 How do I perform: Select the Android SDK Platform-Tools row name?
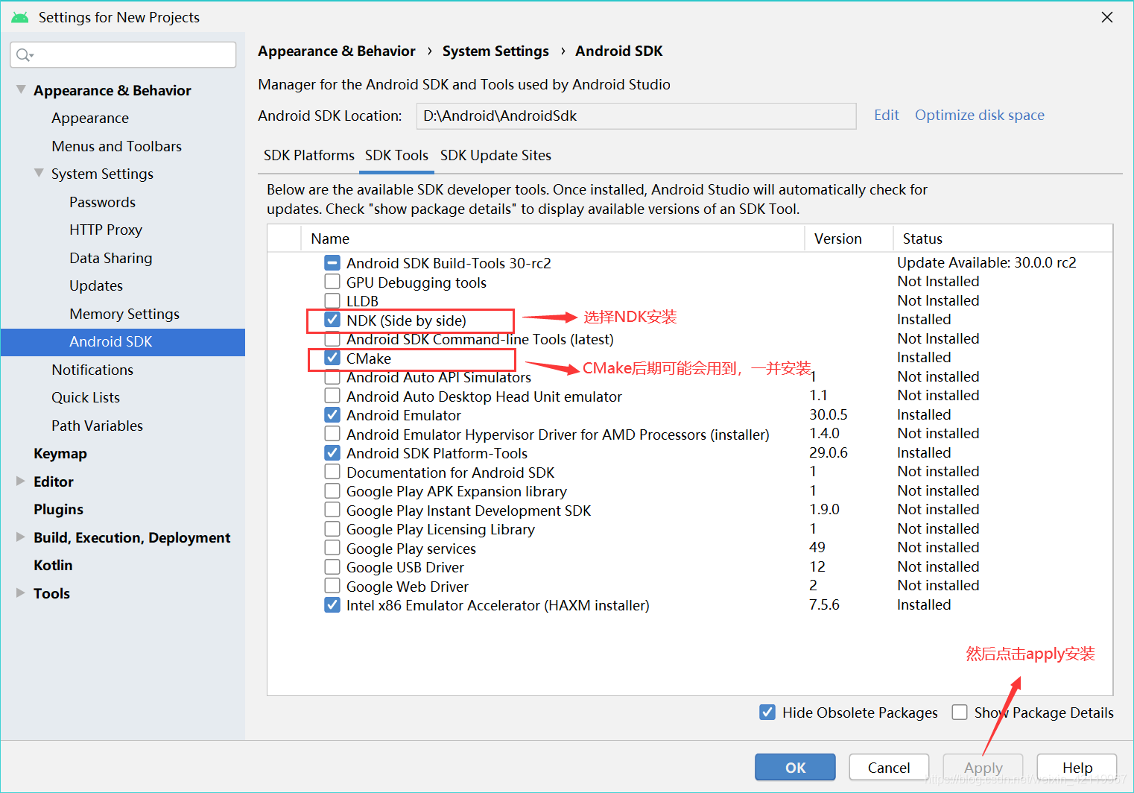pyautogui.click(x=437, y=453)
